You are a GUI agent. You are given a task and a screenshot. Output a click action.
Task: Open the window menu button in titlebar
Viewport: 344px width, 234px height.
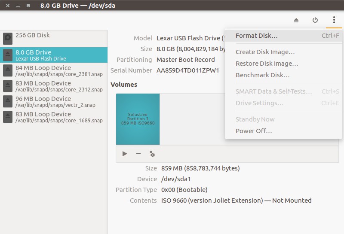click(x=28, y=6)
